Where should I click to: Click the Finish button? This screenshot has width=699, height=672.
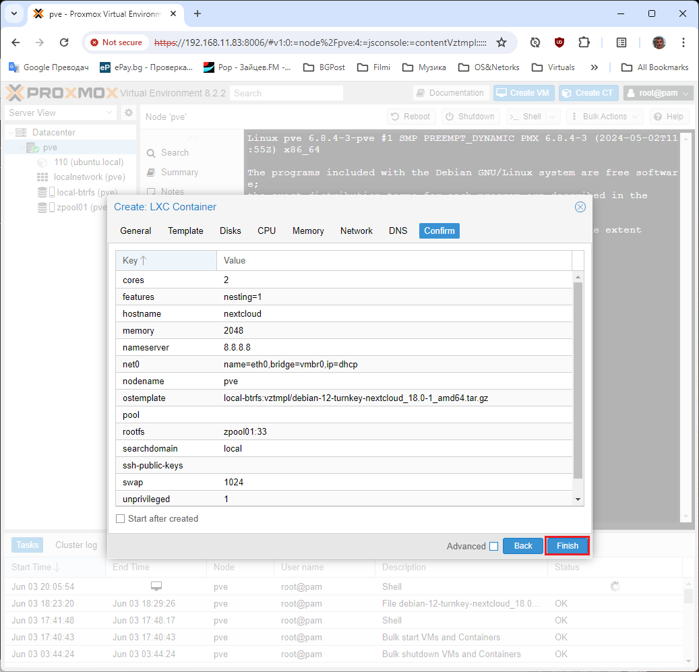click(x=567, y=546)
